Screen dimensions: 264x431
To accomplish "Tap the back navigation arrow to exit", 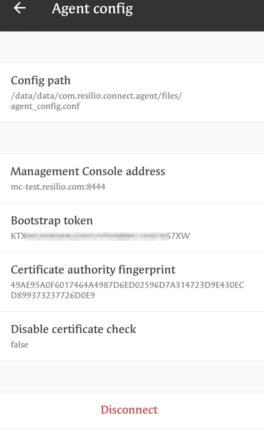I will [x=19, y=9].
